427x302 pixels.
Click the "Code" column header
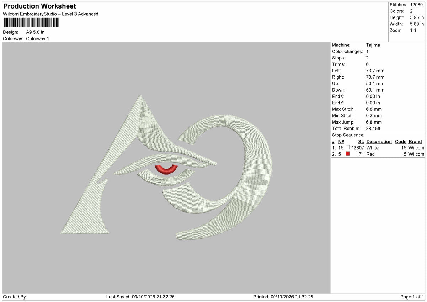[x=401, y=141]
